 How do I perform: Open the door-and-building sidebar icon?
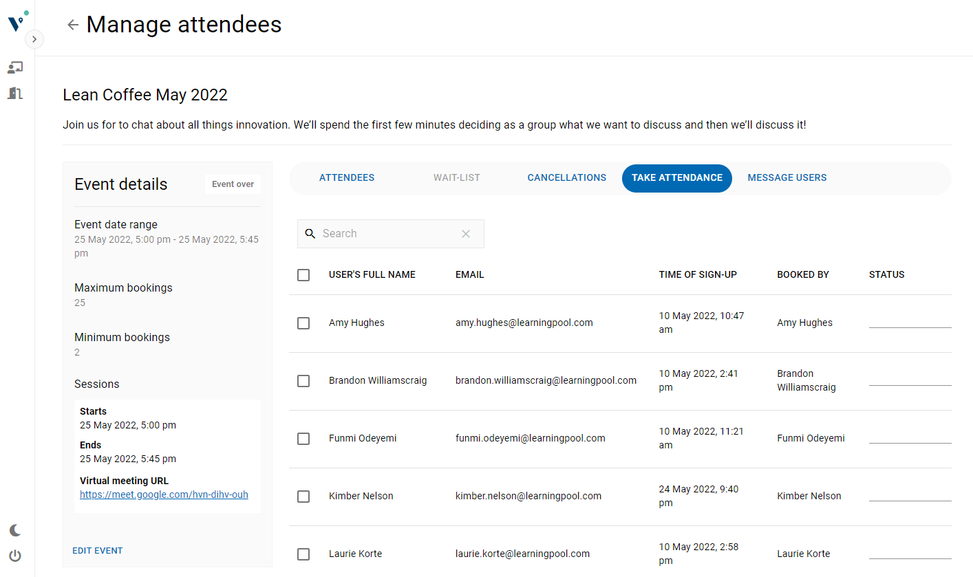[15, 93]
